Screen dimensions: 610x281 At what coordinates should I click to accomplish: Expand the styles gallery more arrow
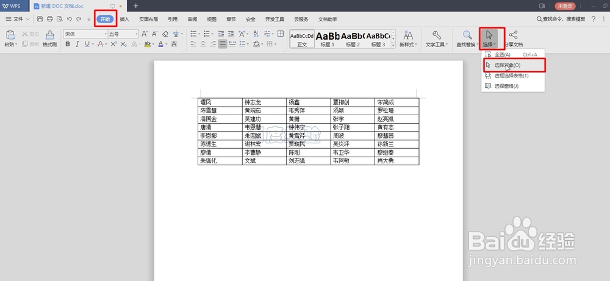(x=393, y=45)
